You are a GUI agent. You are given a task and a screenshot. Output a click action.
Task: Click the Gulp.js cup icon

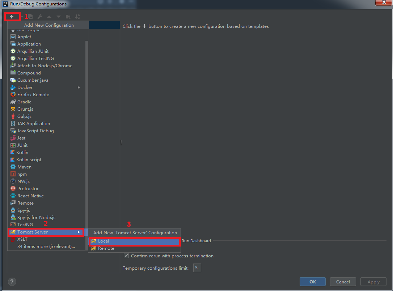click(x=13, y=116)
